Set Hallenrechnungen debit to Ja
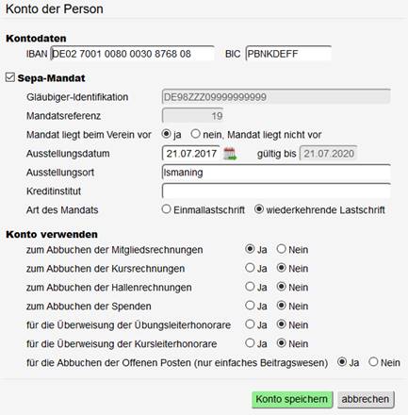 point(250,287)
